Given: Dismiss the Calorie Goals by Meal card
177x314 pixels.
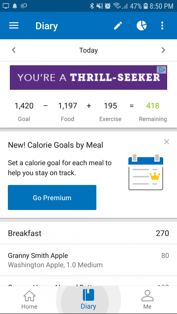Looking at the screenshot, I should pos(166,142).
